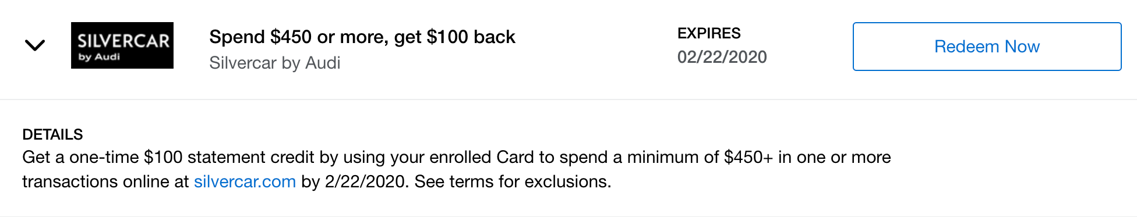The image size is (1137, 217).
Task: Click the Silvercar by Audi logo
Action: 122,45
